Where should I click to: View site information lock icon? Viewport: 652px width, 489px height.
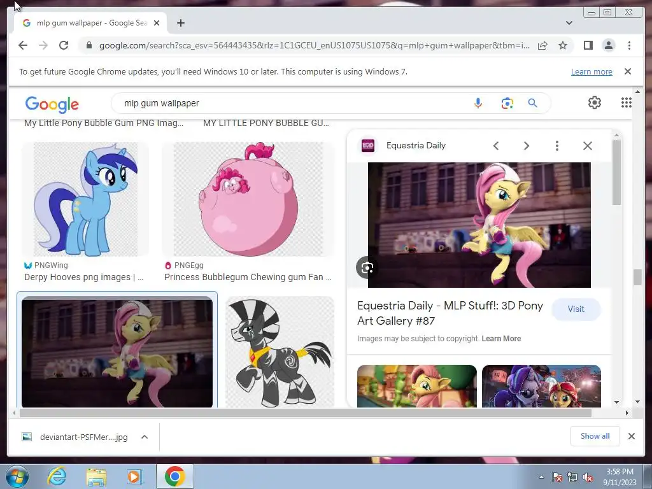(89, 45)
